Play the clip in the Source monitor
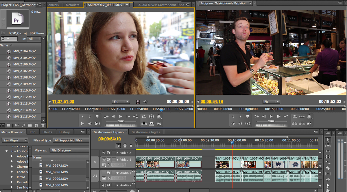The height and width of the screenshot is (192, 347). (121, 117)
